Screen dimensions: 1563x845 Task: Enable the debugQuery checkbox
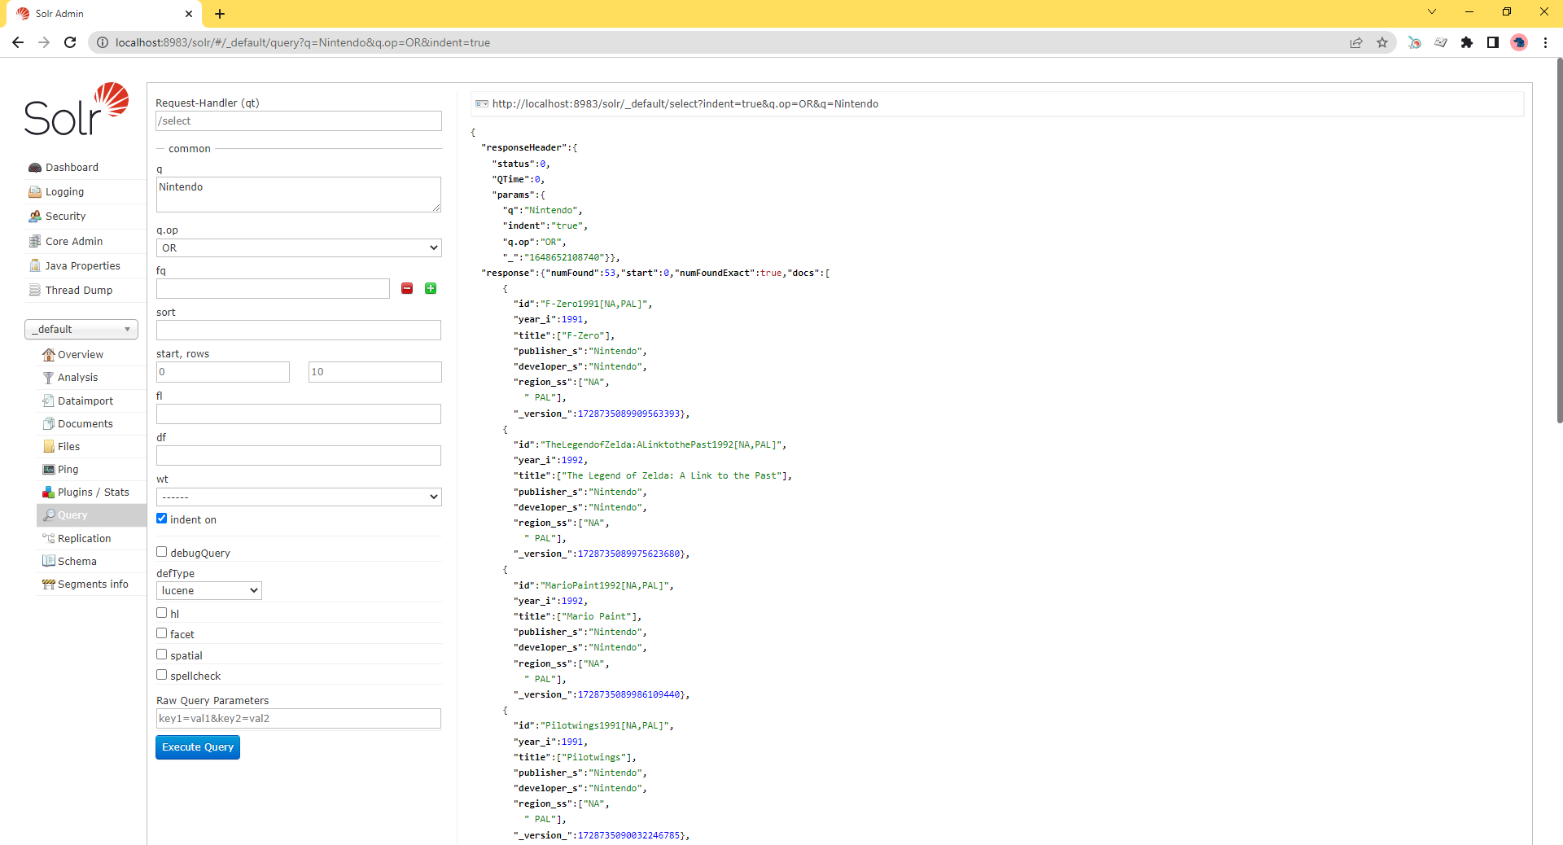pos(161,552)
